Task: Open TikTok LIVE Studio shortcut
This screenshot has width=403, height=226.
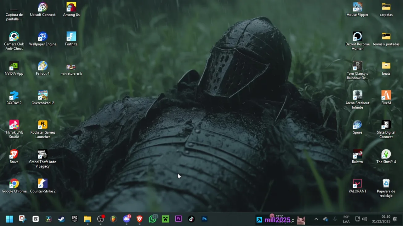Action: (x=14, y=129)
